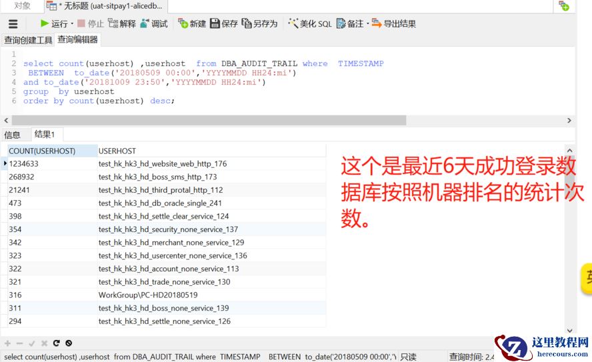Select test_hk_hk3_hd_trade_none_service_130 cell

tap(212, 282)
